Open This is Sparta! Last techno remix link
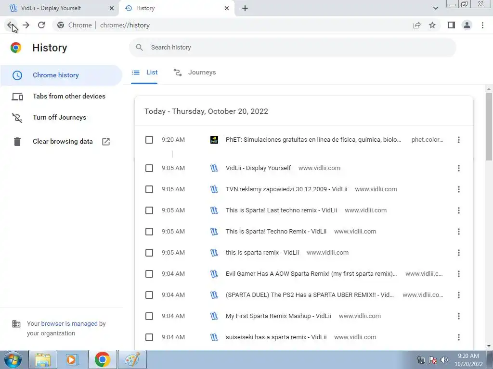This screenshot has height=369, width=493. (x=281, y=210)
